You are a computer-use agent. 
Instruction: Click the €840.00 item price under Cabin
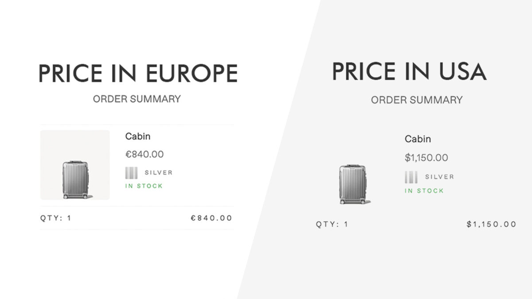pos(145,154)
